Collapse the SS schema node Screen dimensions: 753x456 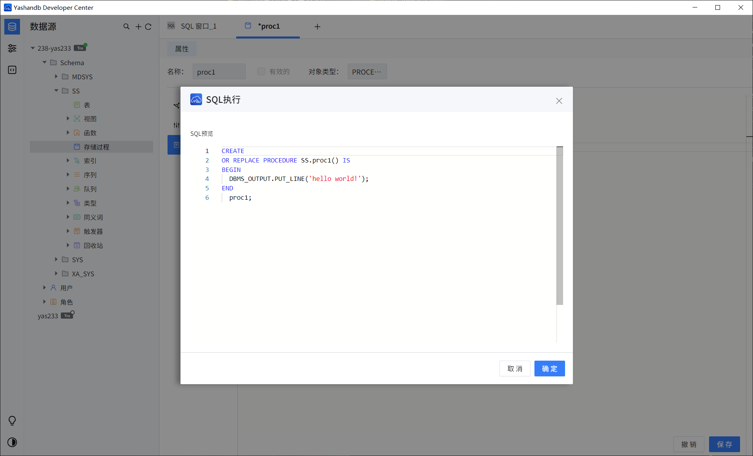(x=56, y=91)
